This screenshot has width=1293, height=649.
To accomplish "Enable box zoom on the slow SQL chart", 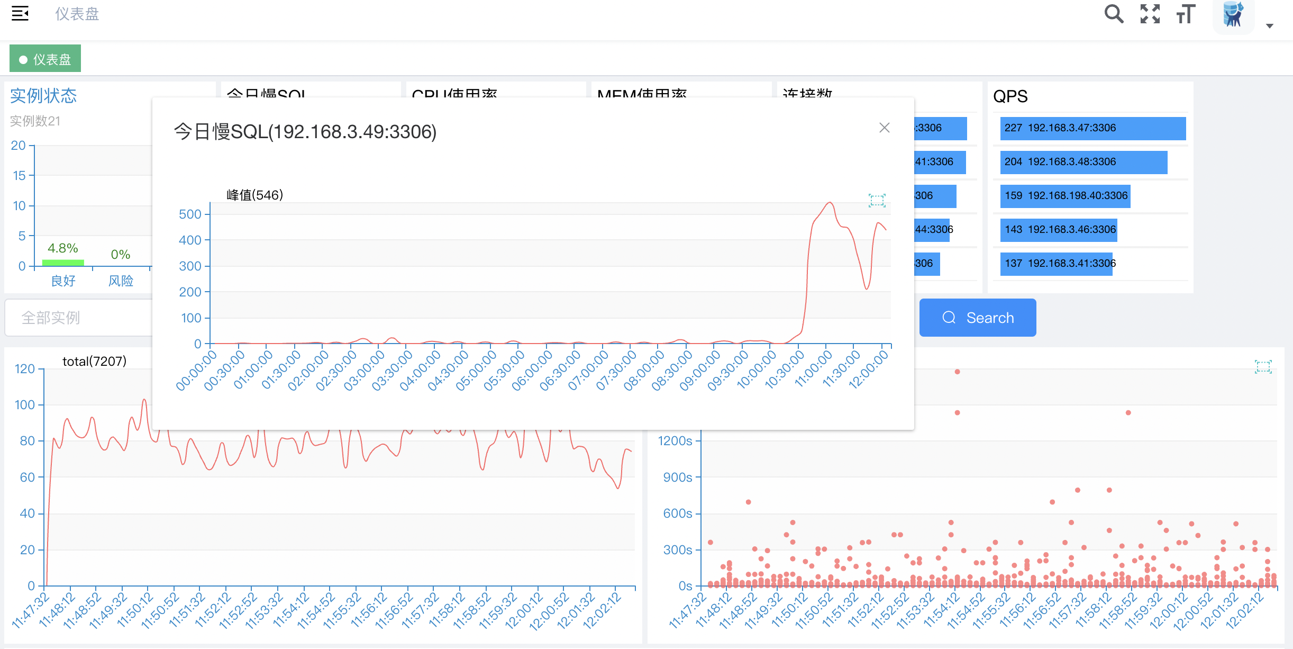I will pyautogui.click(x=877, y=200).
